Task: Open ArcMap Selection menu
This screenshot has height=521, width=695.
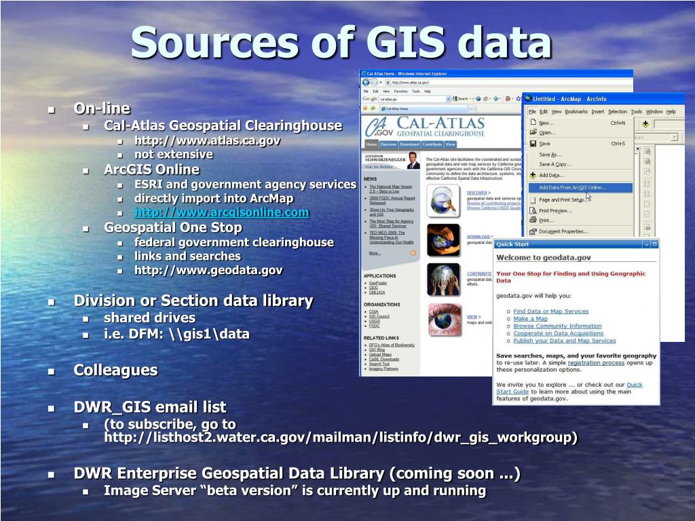Action: pyautogui.click(x=618, y=112)
